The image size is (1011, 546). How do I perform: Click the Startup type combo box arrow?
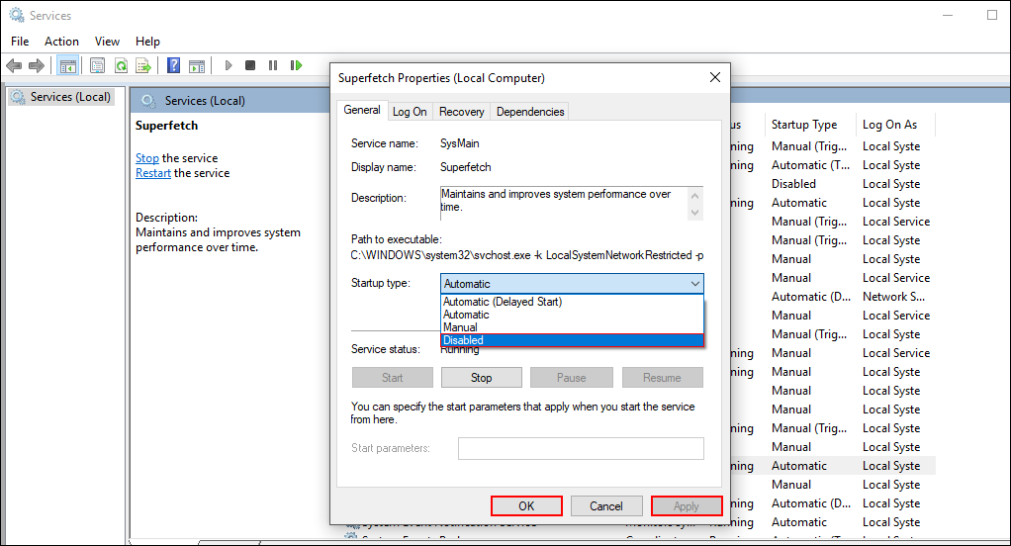695,284
